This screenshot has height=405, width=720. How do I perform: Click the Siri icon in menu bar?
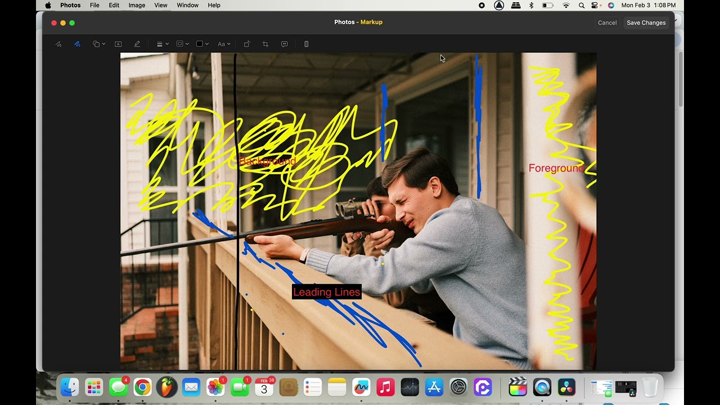pyautogui.click(x=611, y=5)
